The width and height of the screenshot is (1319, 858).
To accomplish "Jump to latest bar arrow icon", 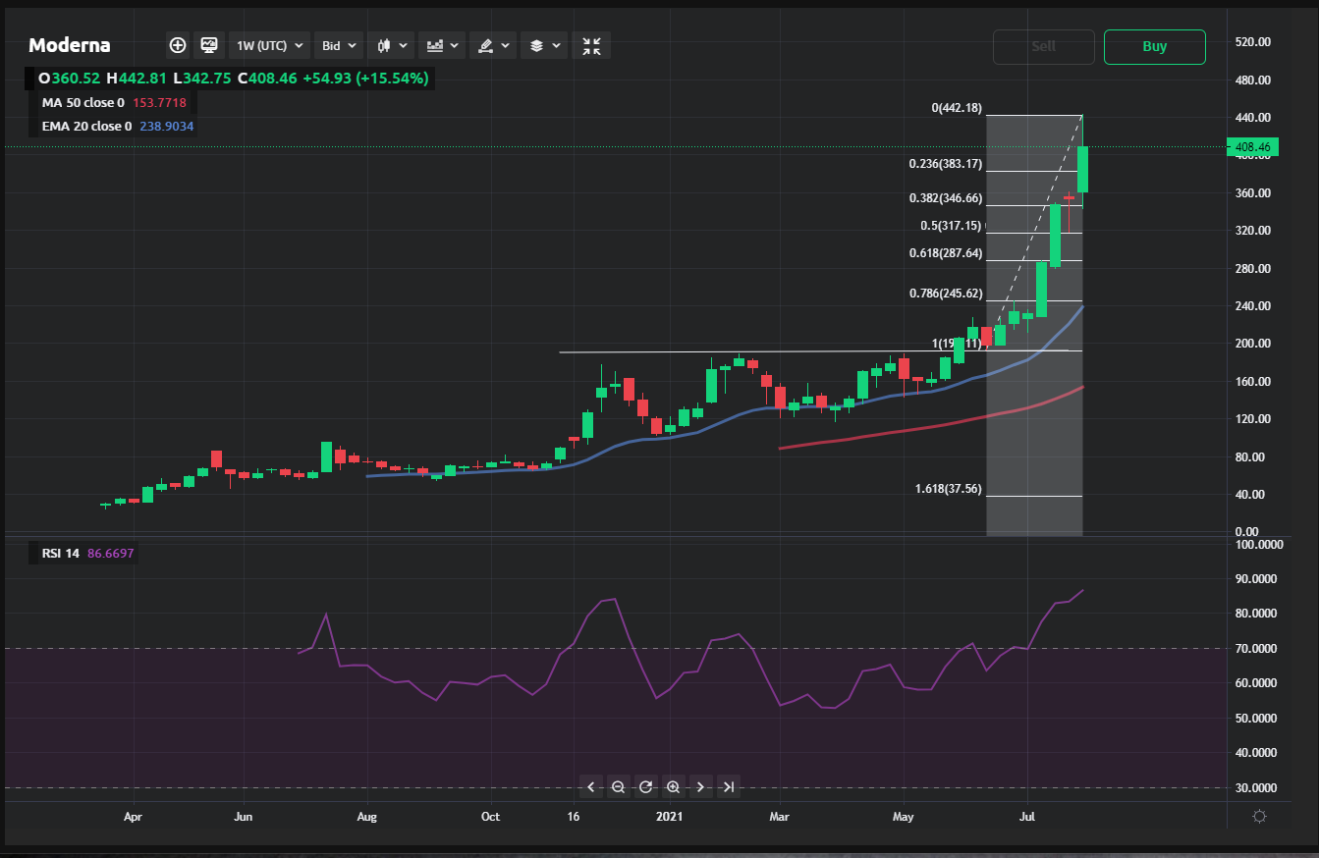I will pyautogui.click(x=728, y=786).
